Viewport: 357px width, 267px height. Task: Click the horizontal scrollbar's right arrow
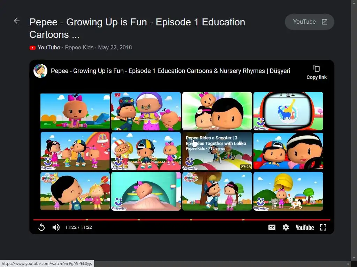348,264
